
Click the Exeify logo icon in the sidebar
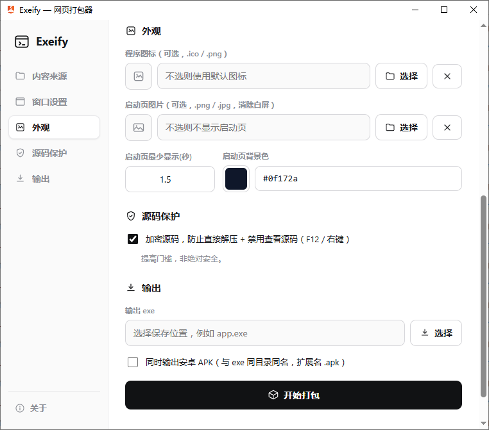click(22, 42)
